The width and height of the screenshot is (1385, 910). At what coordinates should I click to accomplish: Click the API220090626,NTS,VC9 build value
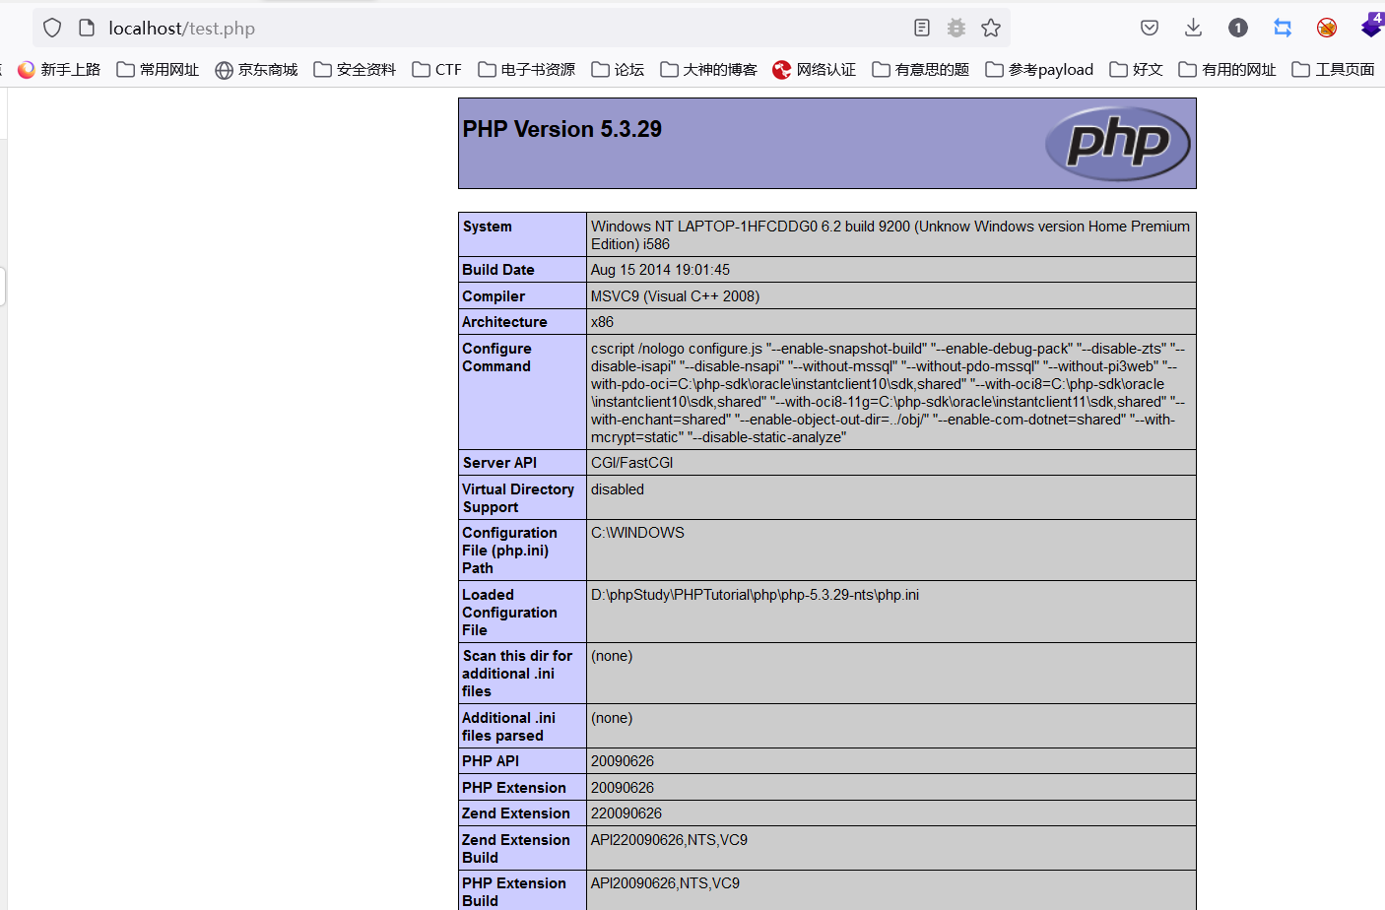(669, 840)
